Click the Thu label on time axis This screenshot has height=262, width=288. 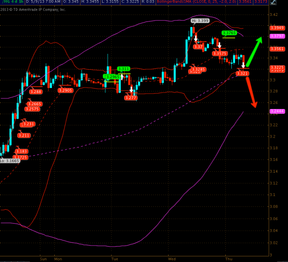click(x=229, y=258)
